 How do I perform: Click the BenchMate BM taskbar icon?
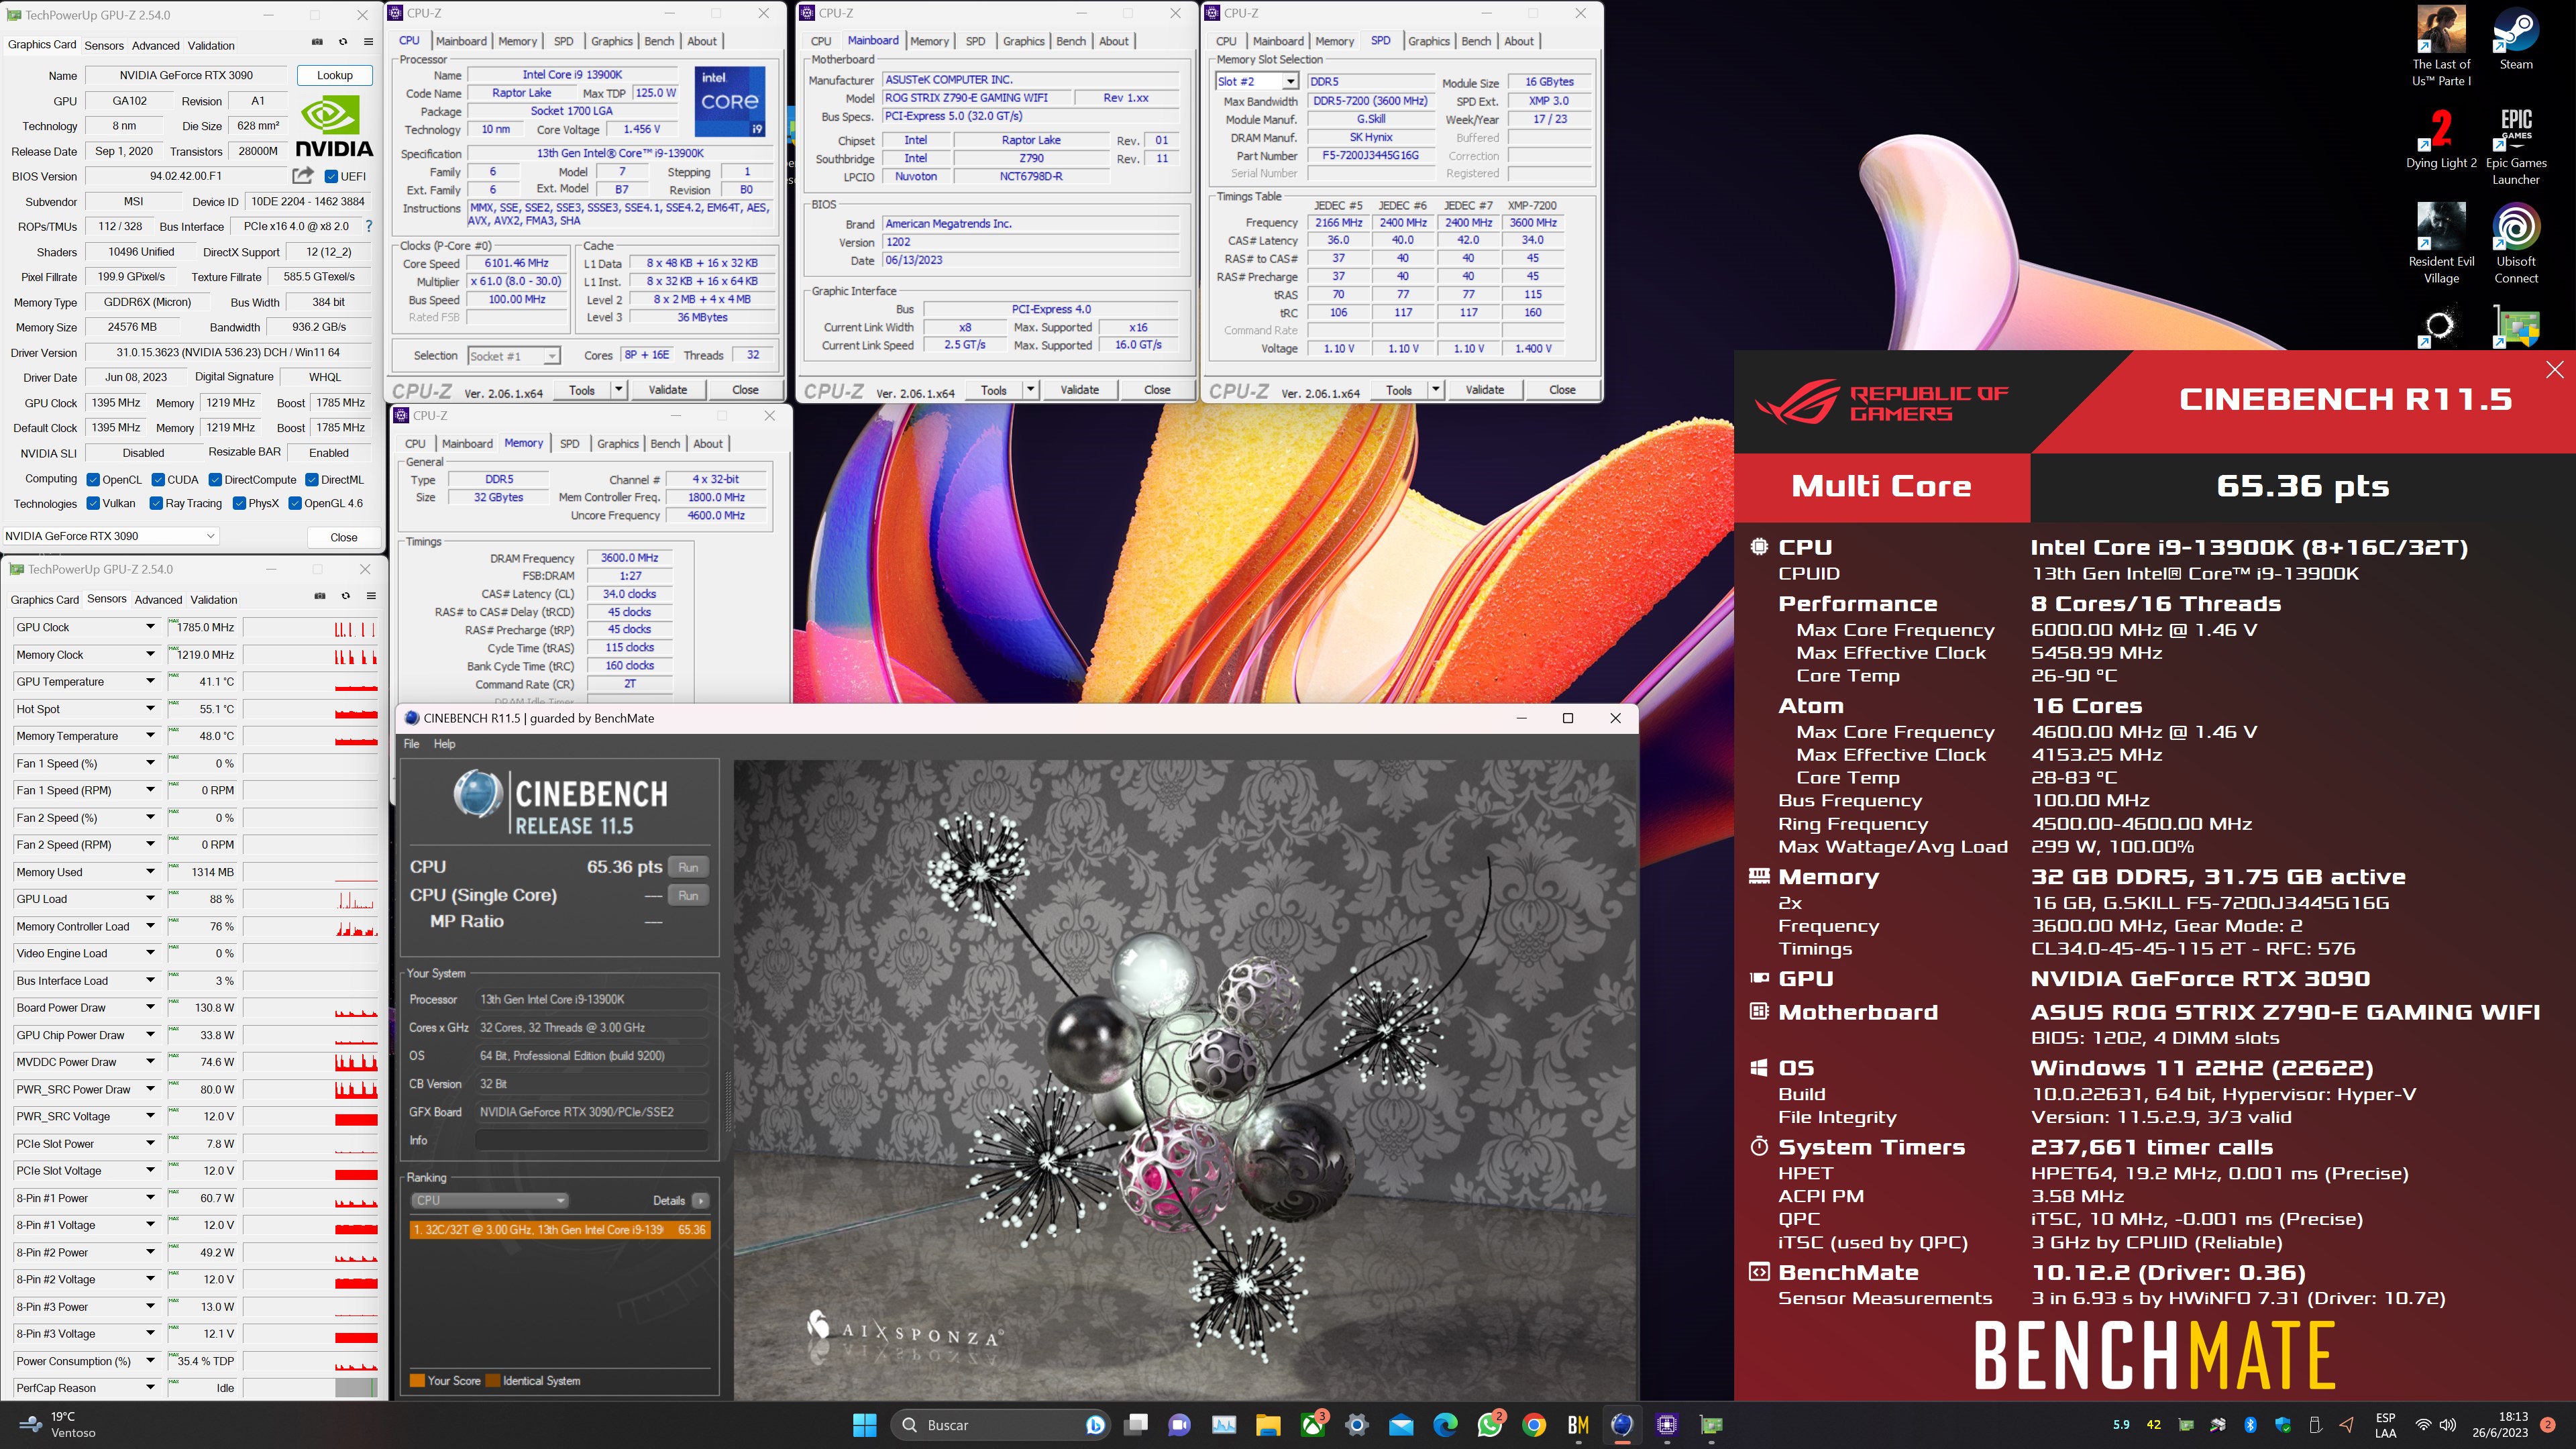[1578, 1425]
